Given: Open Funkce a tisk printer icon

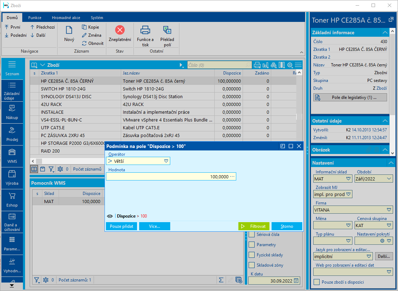Looking at the screenshot, I should point(145,30).
